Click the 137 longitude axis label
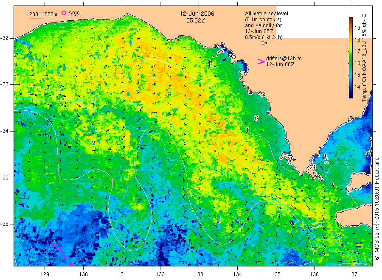The height and width of the screenshot is (280, 382). (x=353, y=274)
